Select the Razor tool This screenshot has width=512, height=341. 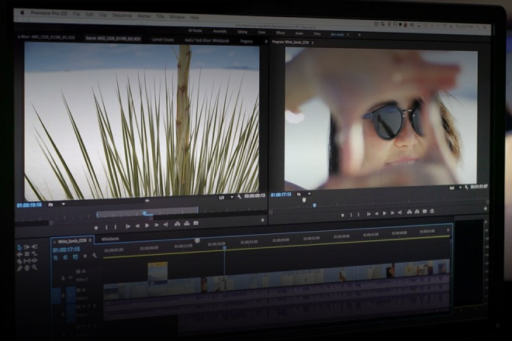click(19, 261)
